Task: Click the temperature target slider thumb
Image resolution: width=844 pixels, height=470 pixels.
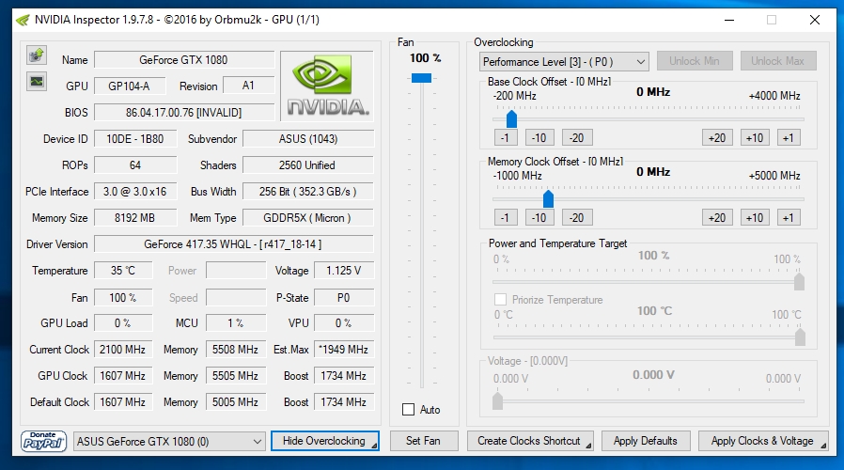Action: (x=800, y=337)
